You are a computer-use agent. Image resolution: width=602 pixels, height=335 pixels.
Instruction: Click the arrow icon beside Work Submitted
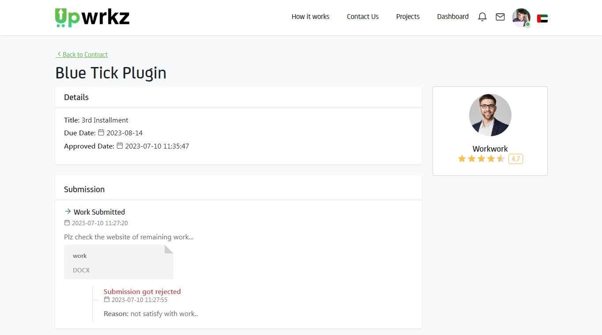(x=68, y=211)
